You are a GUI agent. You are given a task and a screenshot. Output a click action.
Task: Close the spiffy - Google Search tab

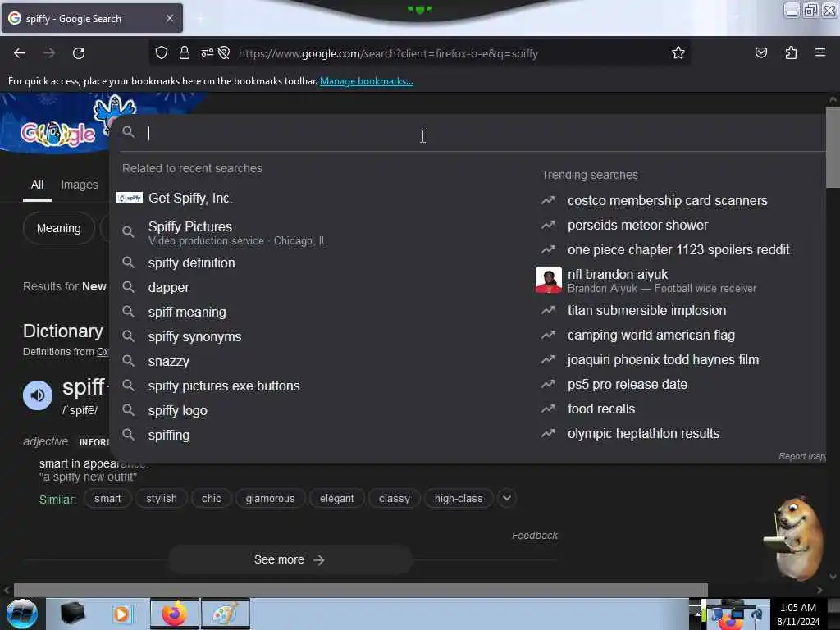tap(170, 18)
